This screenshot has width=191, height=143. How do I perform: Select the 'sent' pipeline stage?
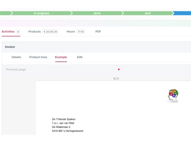point(148,13)
